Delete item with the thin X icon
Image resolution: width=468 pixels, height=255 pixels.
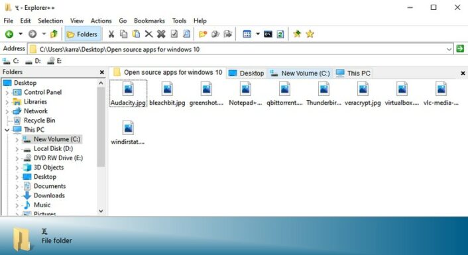pos(148,34)
